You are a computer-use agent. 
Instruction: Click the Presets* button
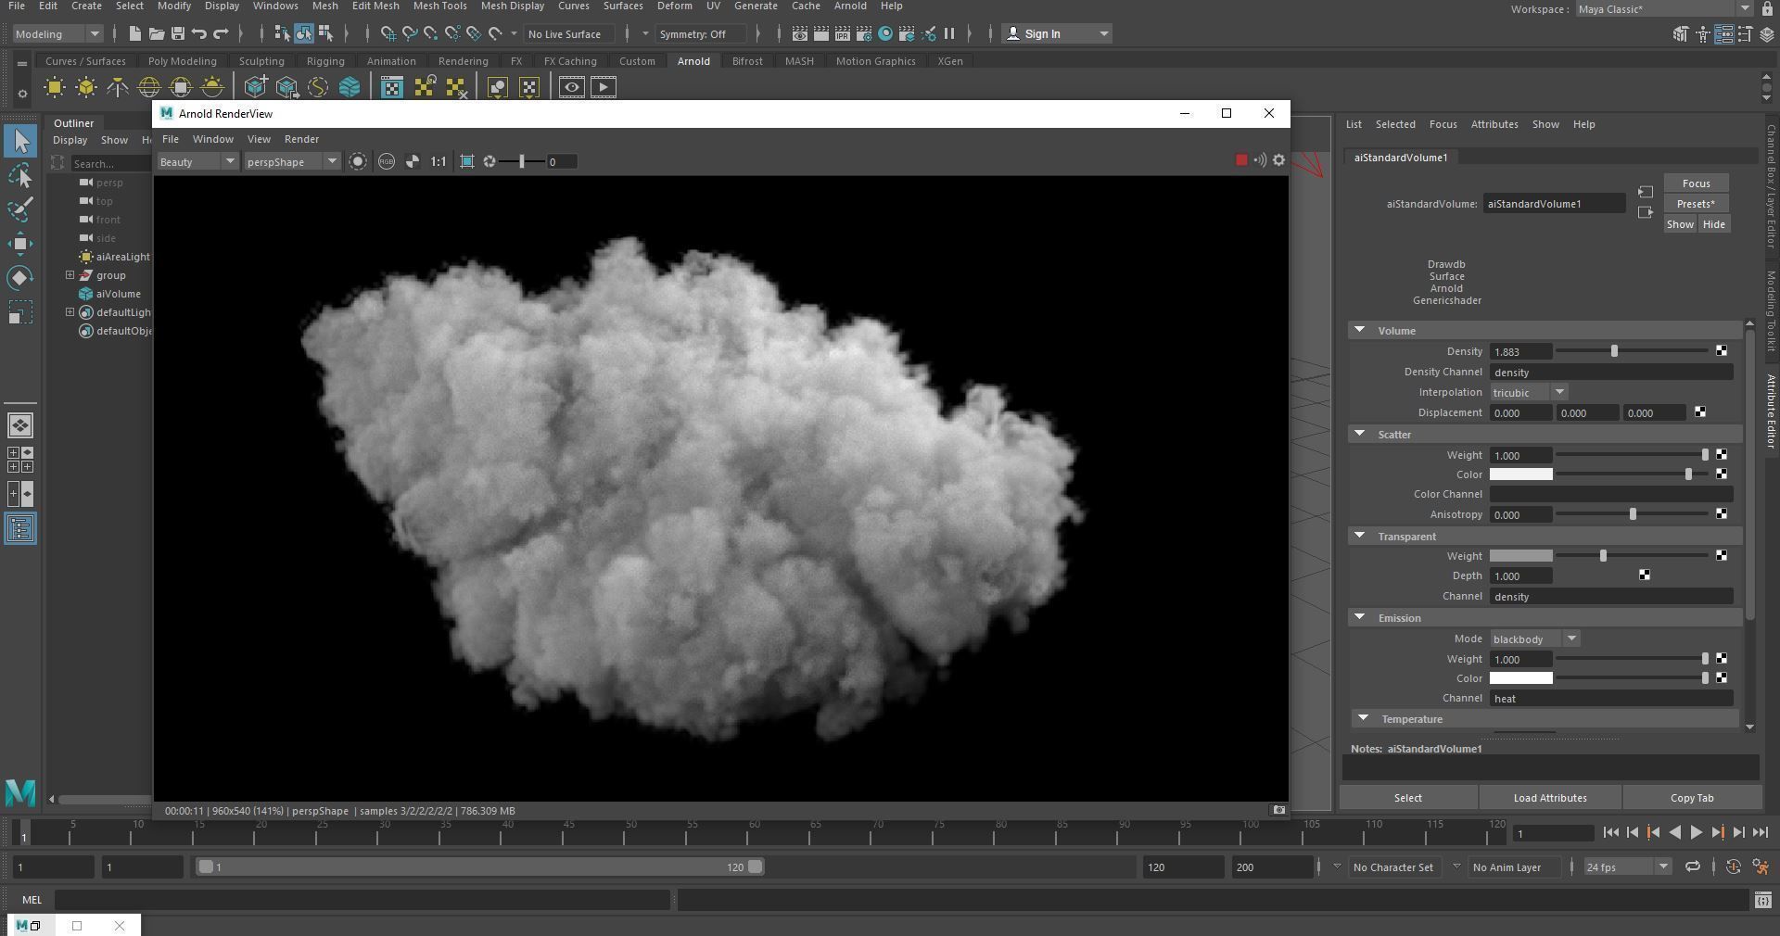[1696, 204]
